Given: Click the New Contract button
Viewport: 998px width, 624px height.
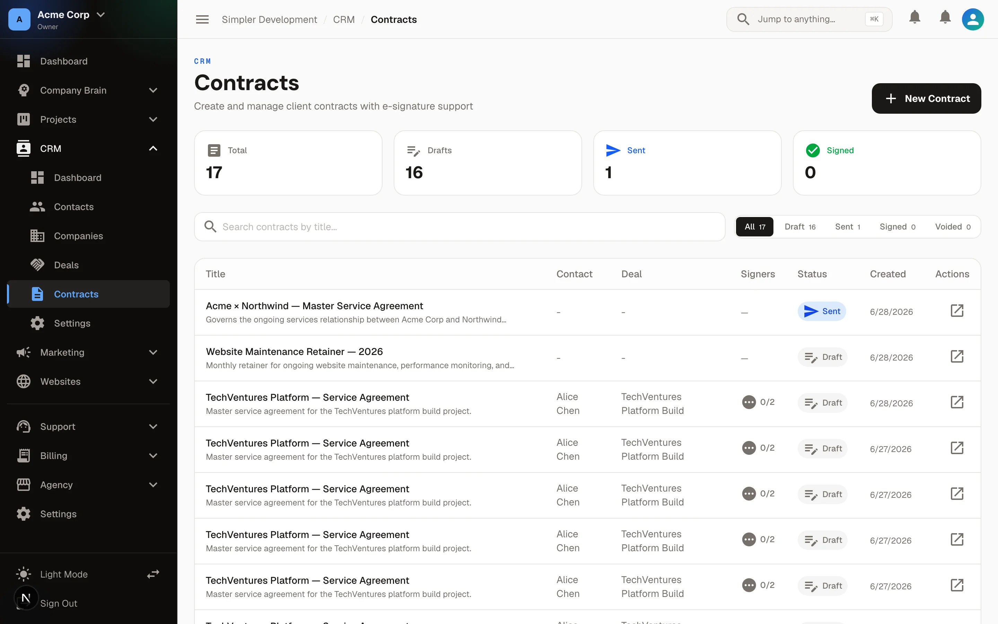Looking at the screenshot, I should pos(926,99).
